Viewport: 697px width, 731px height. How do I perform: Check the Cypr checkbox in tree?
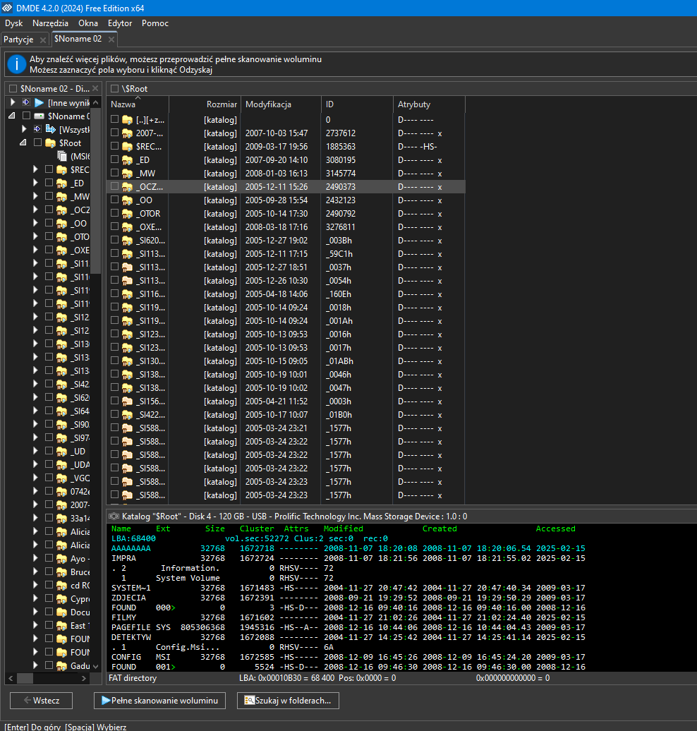tap(49, 598)
